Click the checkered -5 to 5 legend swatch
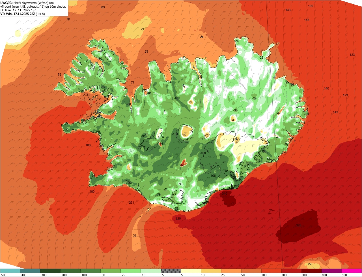Screen dimensions: 362x277 coord(171,271)
